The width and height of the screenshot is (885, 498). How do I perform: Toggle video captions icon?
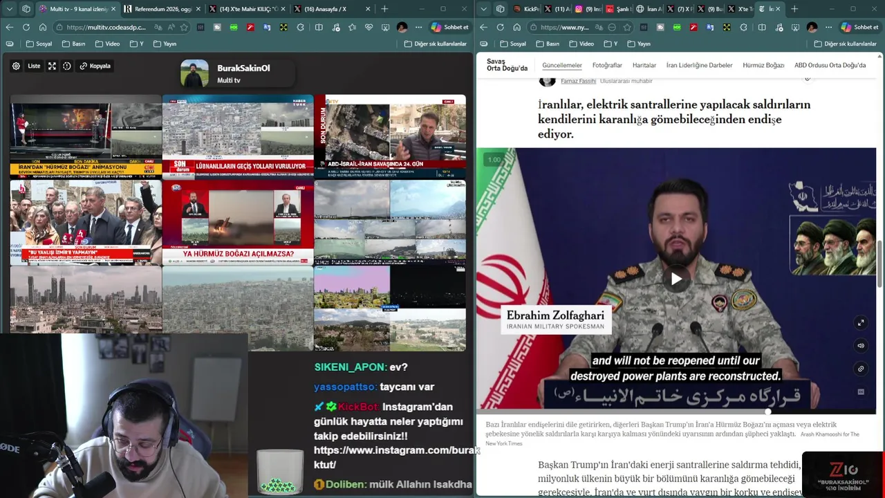point(861,391)
